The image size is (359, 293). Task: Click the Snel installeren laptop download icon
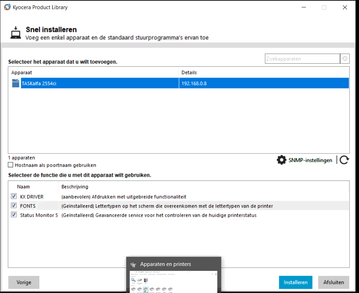tap(15, 32)
